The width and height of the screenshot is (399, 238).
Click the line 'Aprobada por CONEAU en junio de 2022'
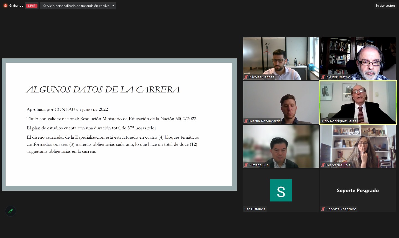click(x=67, y=109)
